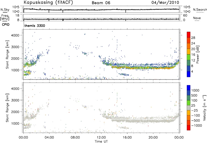
Task: Click the date '04/Mar/2010'
Action: pos(165,2)
